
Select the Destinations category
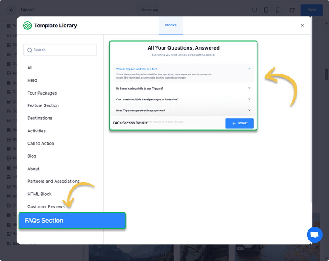pyautogui.click(x=40, y=118)
